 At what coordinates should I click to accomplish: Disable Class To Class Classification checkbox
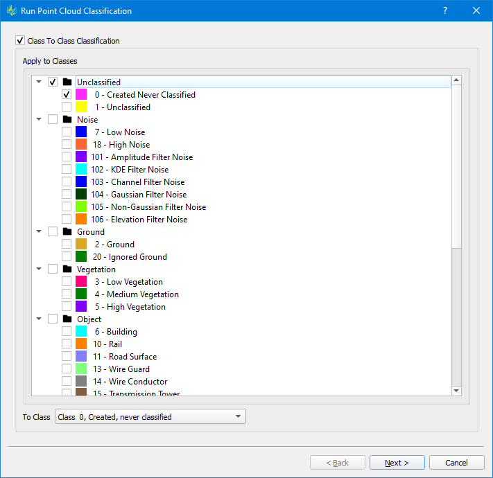point(19,41)
